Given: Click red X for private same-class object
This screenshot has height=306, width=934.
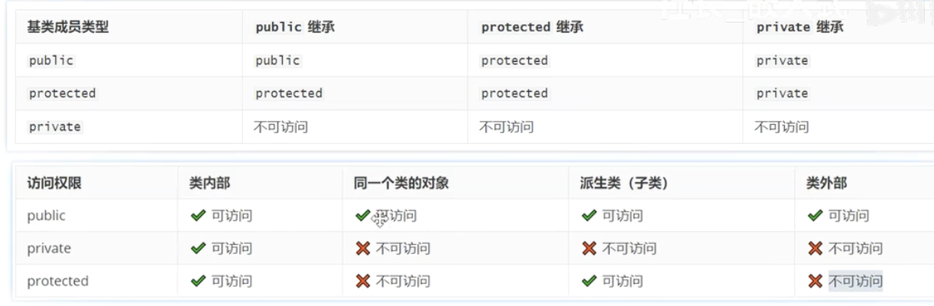Looking at the screenshot, I should [x=363, y=249].
